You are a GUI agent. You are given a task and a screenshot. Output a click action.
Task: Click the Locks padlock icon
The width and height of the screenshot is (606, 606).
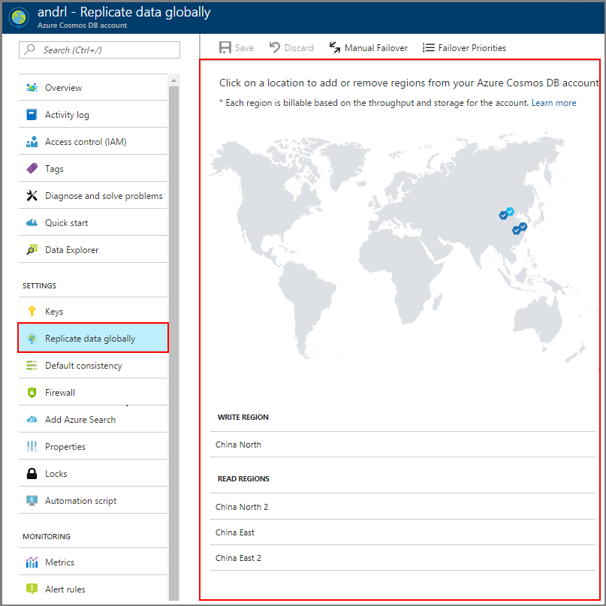pyautogui.click(x=32, y=474)
